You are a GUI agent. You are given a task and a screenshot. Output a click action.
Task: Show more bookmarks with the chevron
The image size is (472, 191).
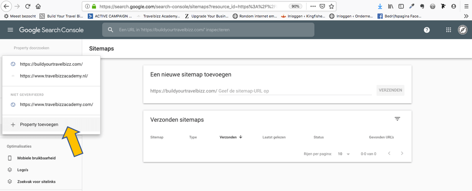point(466,16)
